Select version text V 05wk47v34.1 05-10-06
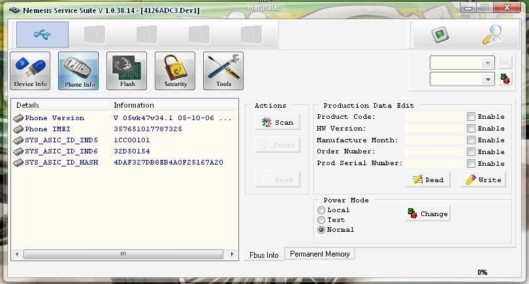Screen dimensions: 529x284 point(164,118)
